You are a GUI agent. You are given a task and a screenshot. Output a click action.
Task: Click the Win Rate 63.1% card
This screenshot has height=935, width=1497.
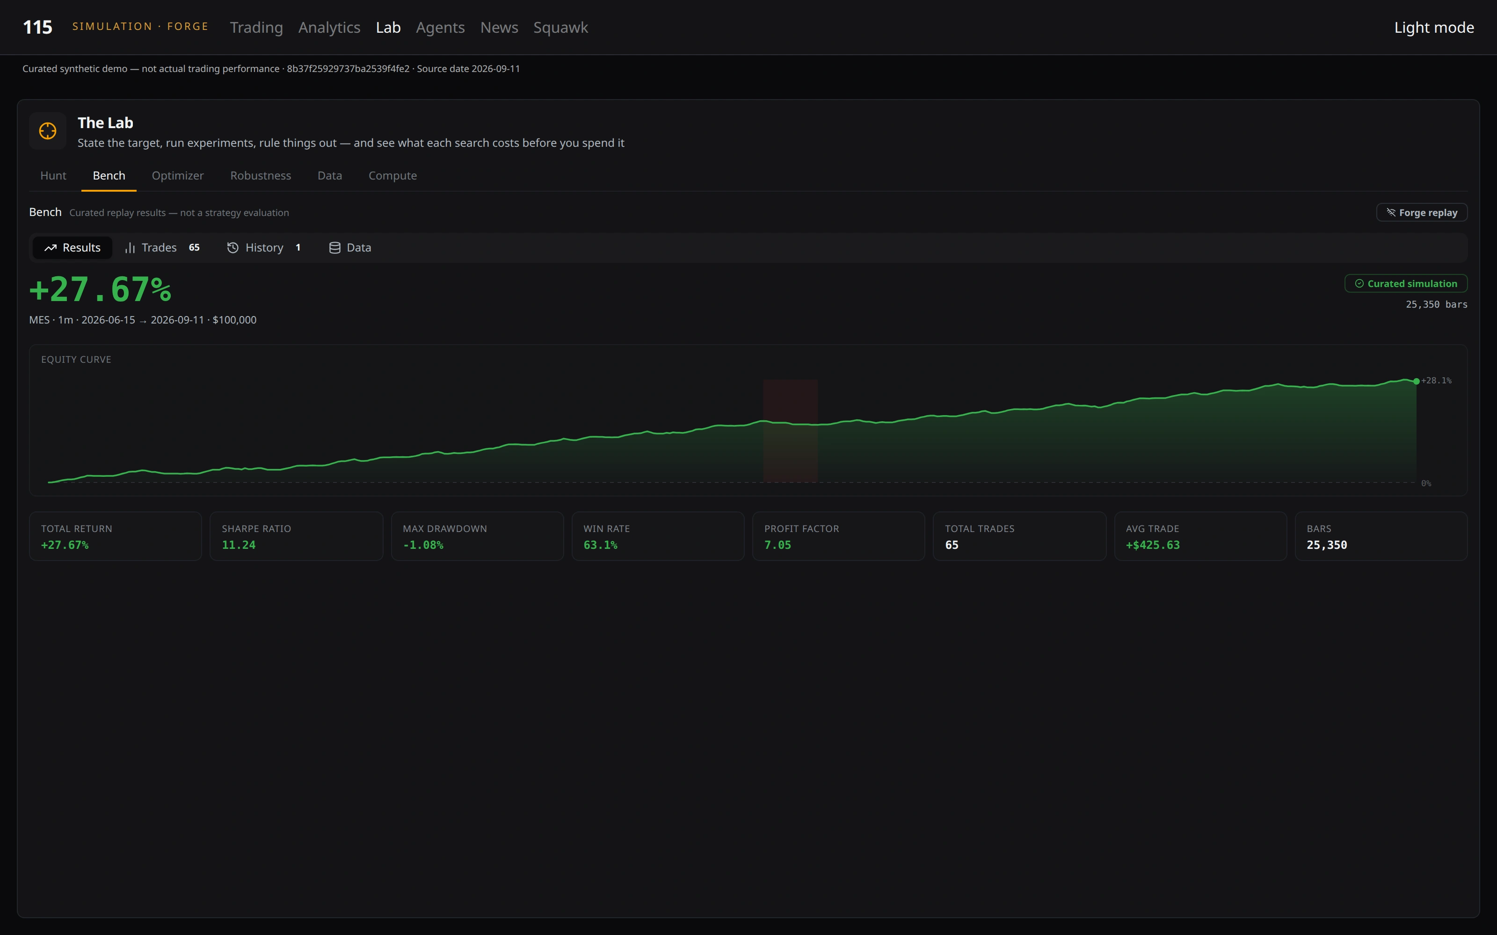658,536
